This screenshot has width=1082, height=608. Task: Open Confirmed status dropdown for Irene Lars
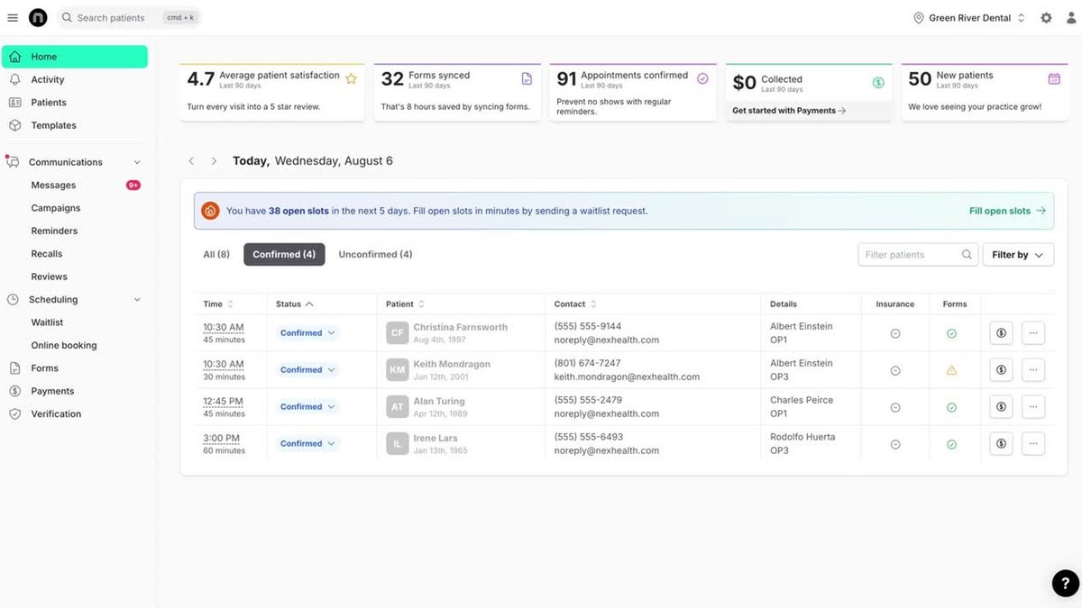[x=307, y=444]
